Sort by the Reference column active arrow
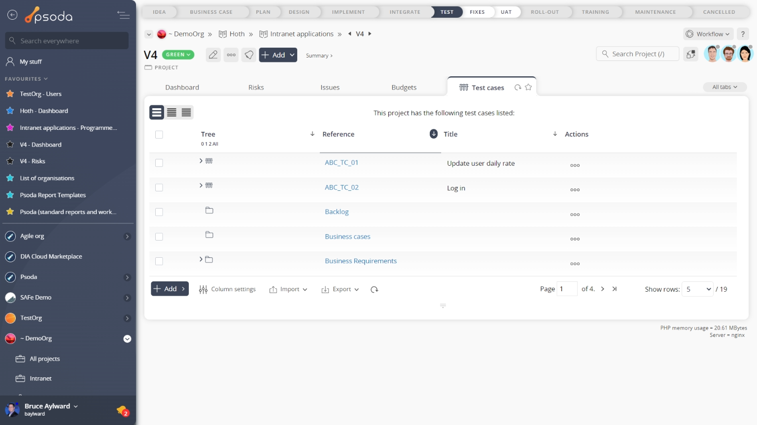The image size is (757, 425). 434,134
